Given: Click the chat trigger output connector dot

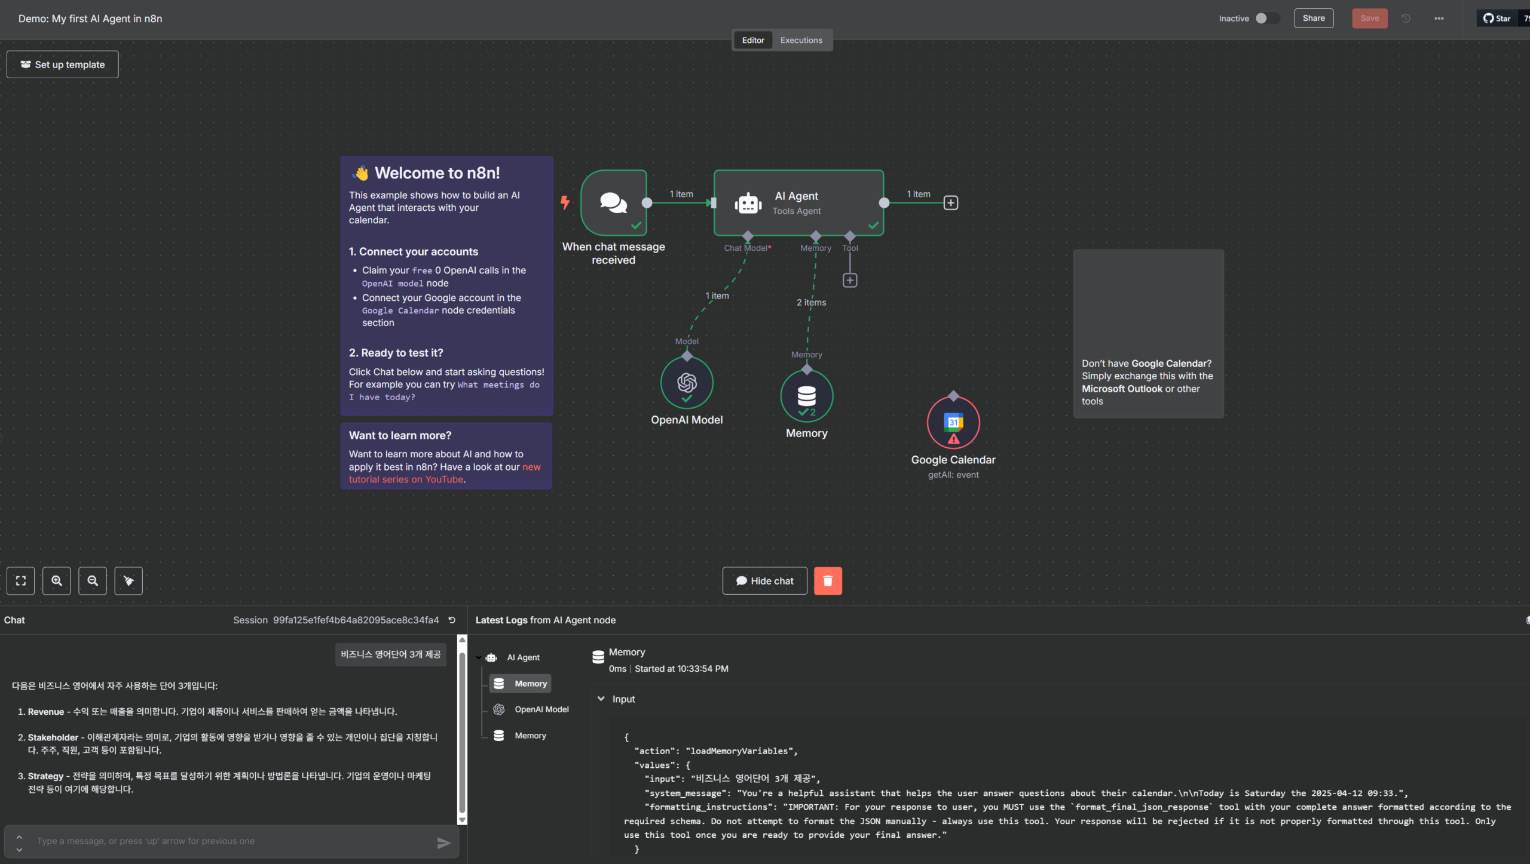Looking at the screenshot, I should tap(647, 203).
